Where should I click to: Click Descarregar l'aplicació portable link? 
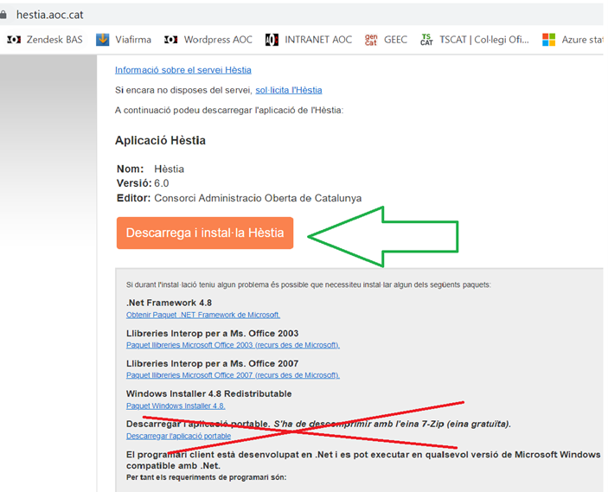coord(178,436)
